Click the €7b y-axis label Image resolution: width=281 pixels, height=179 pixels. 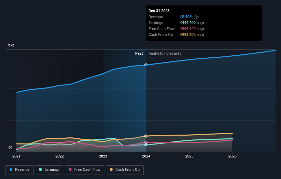(11, 45)
